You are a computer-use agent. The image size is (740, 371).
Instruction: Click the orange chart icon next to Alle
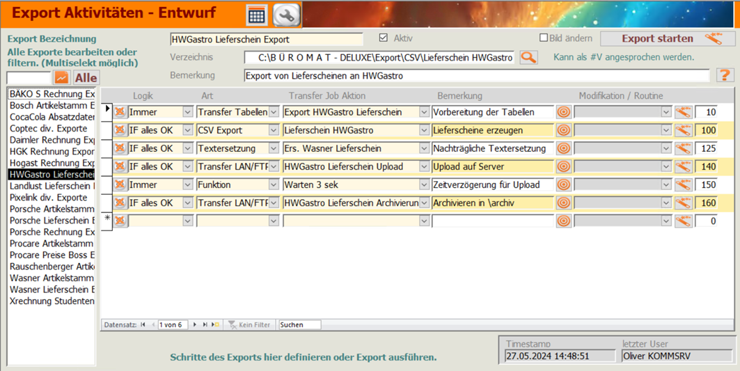(x=62, y=77)
